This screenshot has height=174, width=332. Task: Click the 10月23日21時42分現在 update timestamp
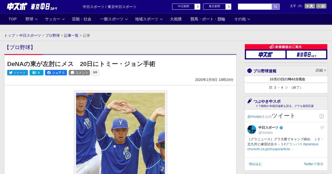click(x=287, y=79)
